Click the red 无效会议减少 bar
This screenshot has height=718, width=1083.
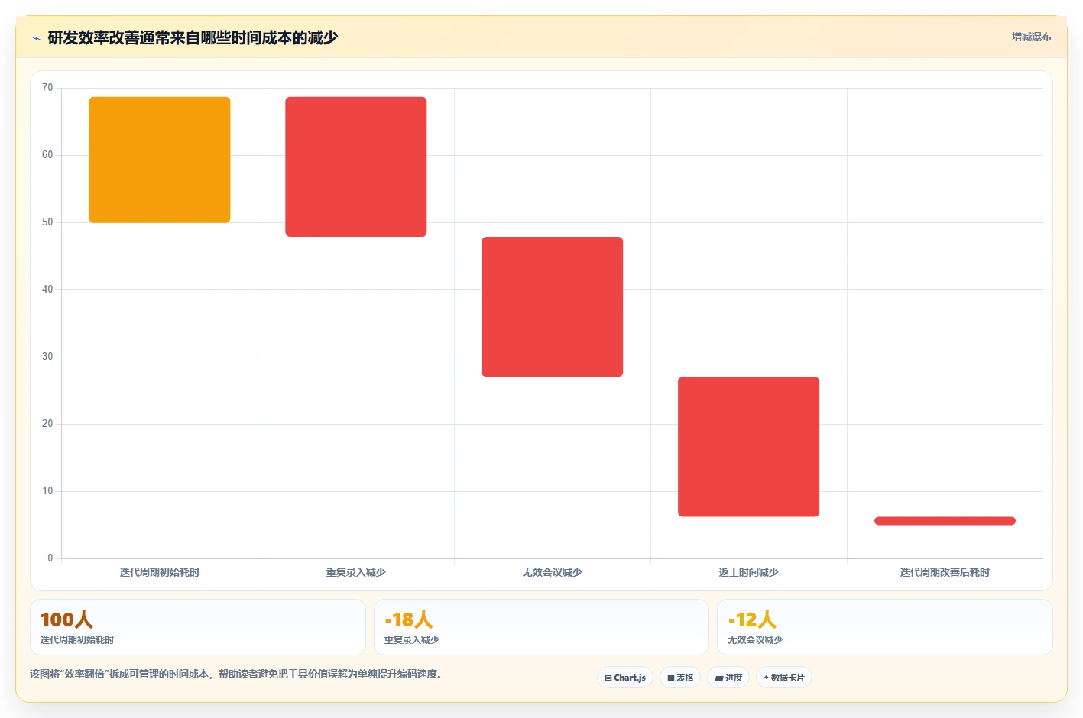click(x=553, y=306)
